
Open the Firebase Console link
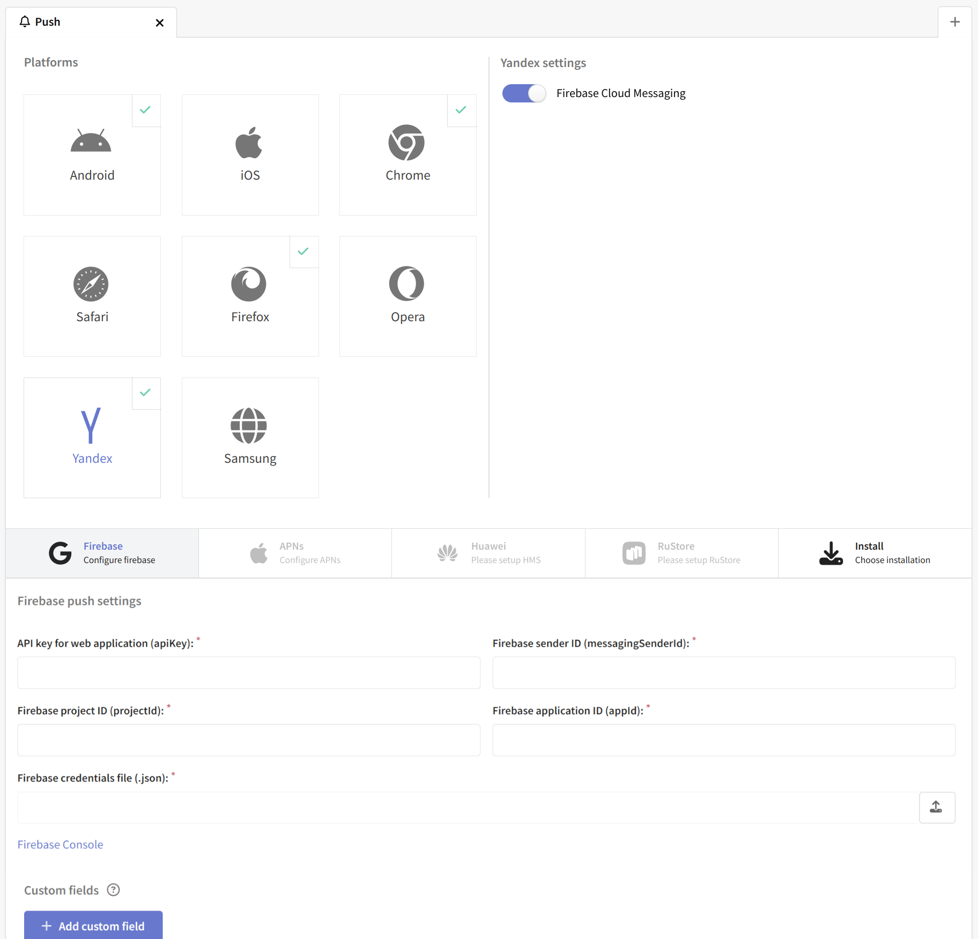pyautogui.click(x=60, y=845)
